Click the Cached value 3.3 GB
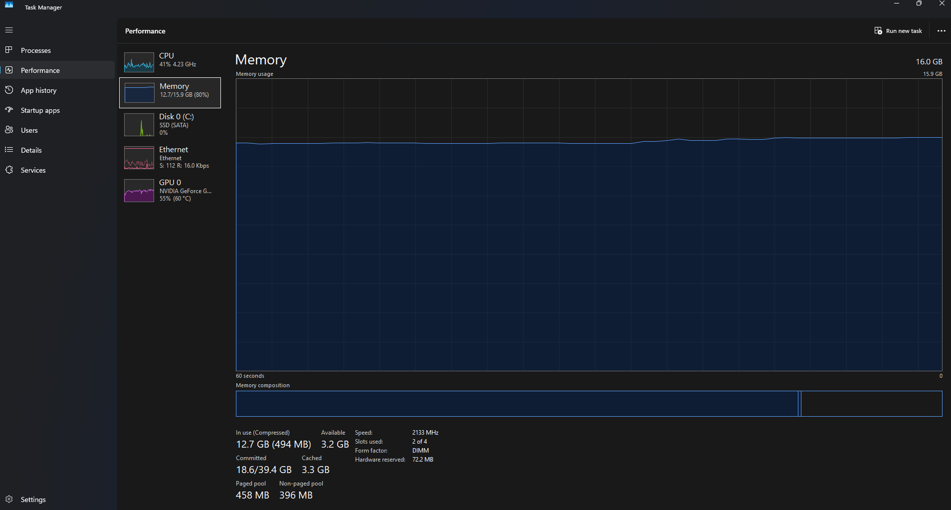Image resolution: width=951 pixels, height=510 pixels. click(316, 470)
